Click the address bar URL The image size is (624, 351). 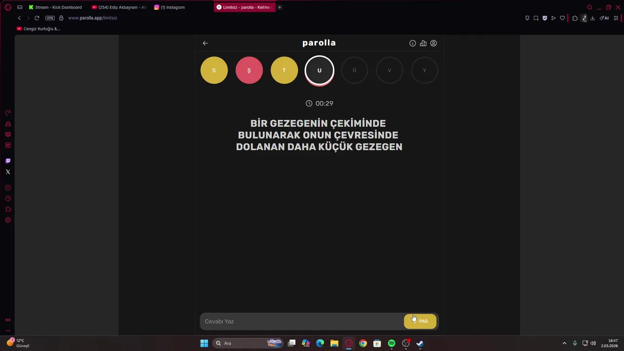[x=93, y=18]
